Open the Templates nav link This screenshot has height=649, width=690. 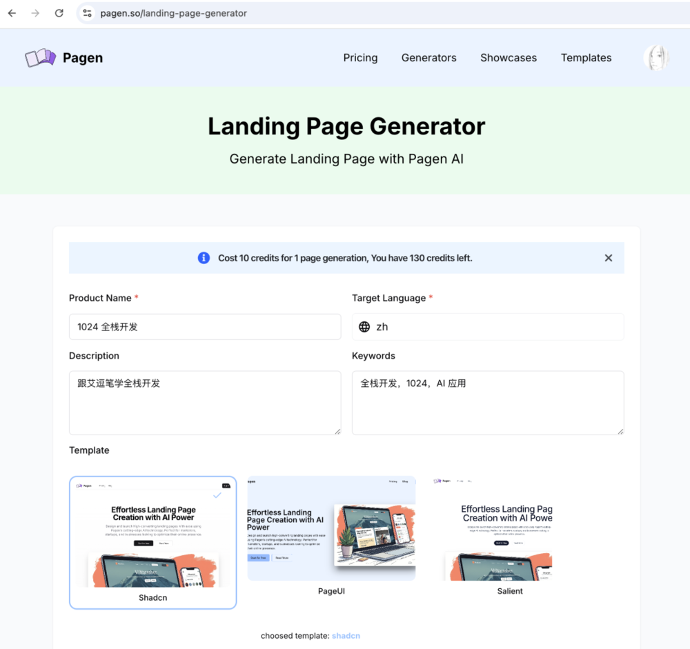(x=586, y=58)
